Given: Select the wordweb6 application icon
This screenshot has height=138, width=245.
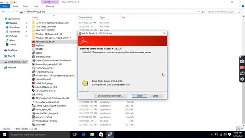Looking at the screenshot, I should pos(33,125).
